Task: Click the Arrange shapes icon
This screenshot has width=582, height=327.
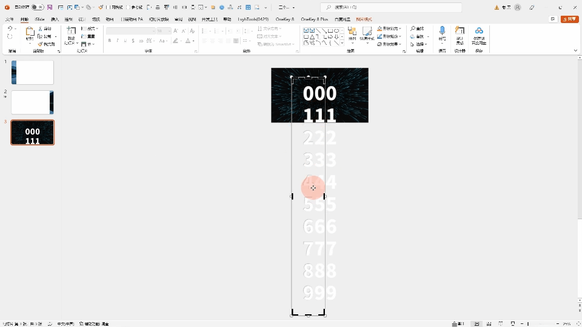Action: 352,34
